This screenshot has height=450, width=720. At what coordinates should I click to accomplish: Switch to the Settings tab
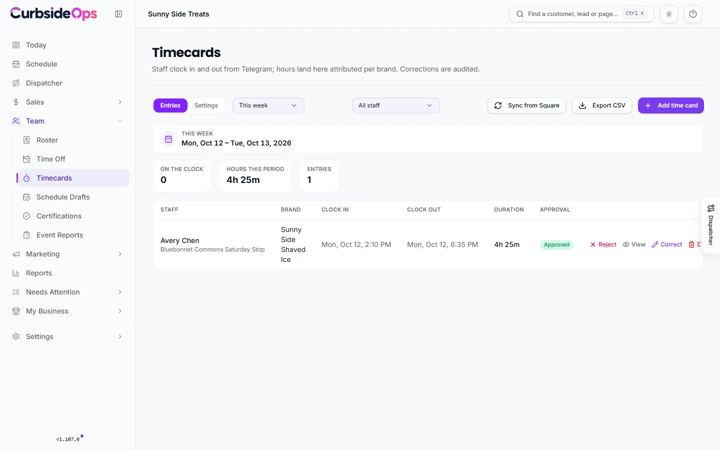(x=206, y=105)
